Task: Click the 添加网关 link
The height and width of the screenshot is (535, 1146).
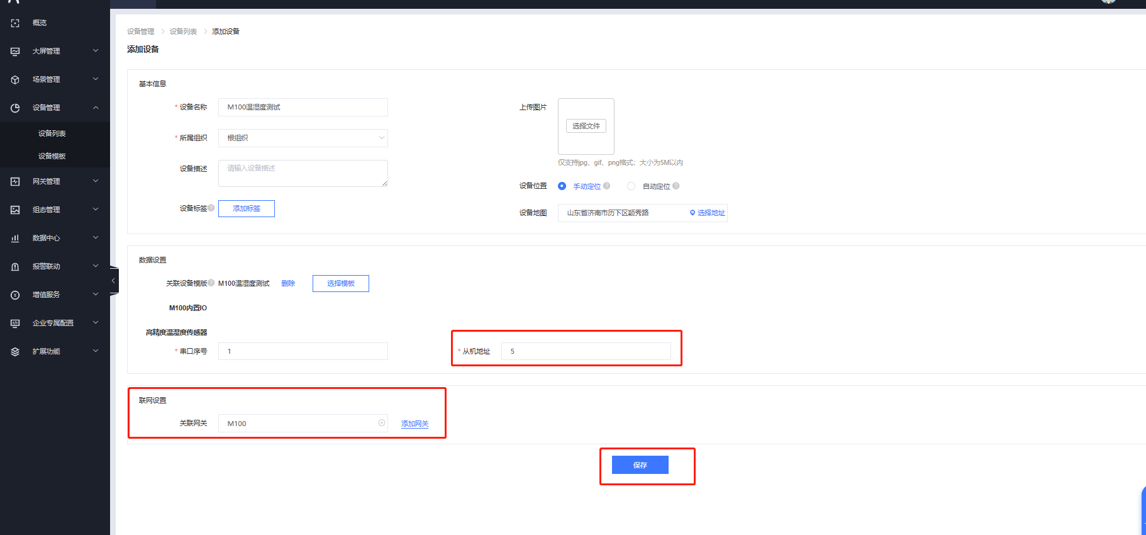Action: click(414, 424)
